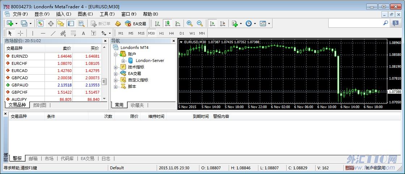Expand the 技术指标 indicators tree node
The image size is (405, 174).
(115, 67)
